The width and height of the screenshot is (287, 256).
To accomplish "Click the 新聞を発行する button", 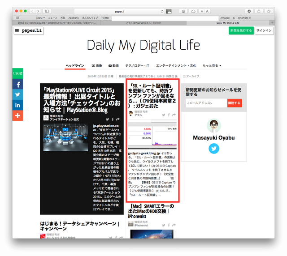I will 241,30.
